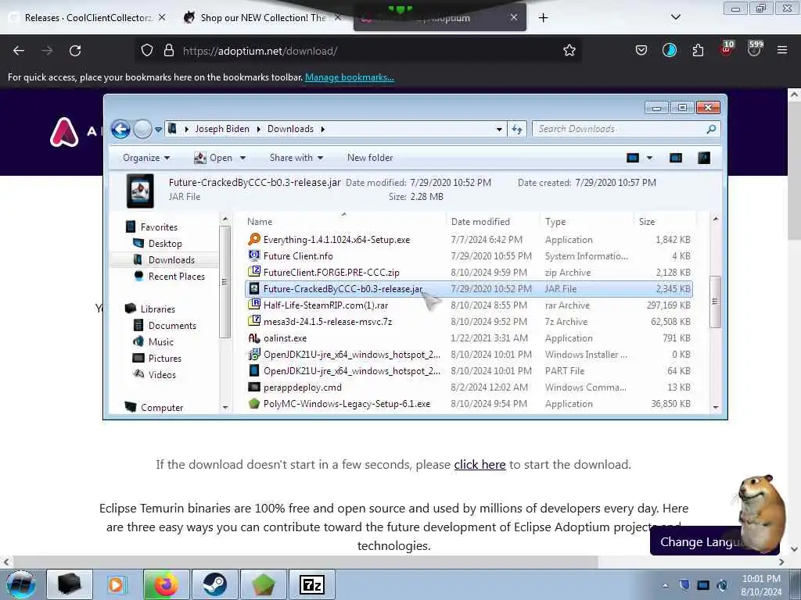Viewport: 801px width, 600px height.
Task: Create a New folder
Action: click(x=370, y=158)
